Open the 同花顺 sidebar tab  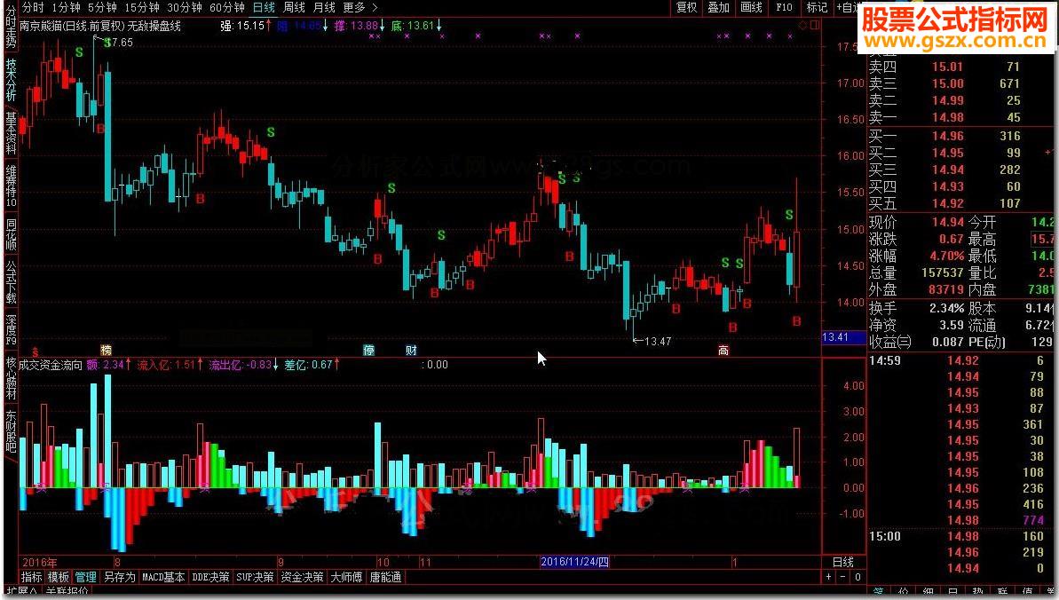[x=11, y=234]
